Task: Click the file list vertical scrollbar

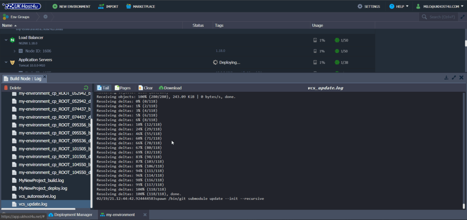Action: pos(92,163)
